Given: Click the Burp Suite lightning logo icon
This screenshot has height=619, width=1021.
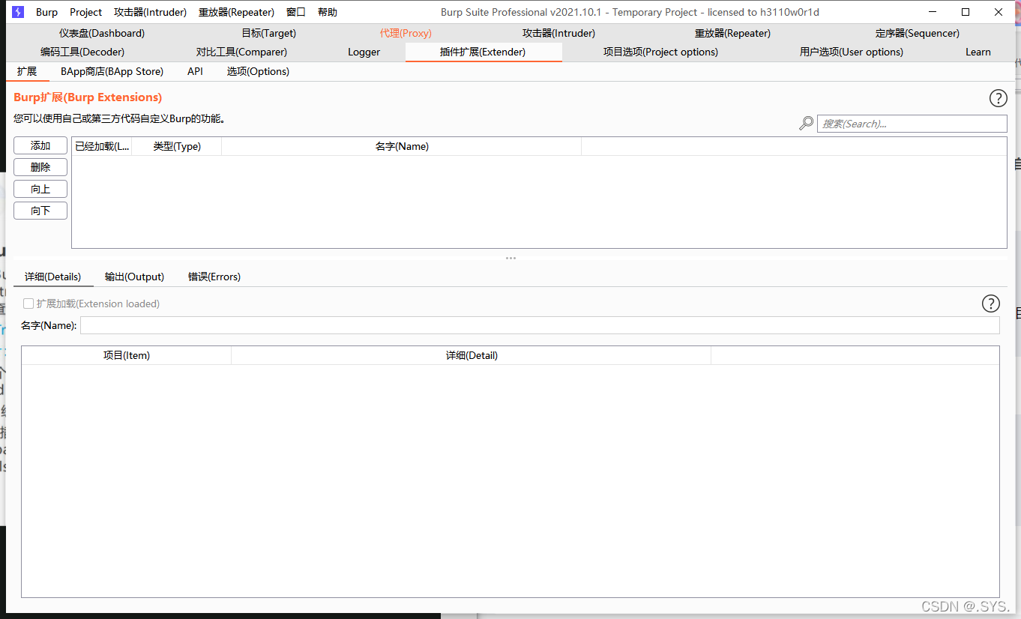Looking at the screenshot, I should point(18,12).
